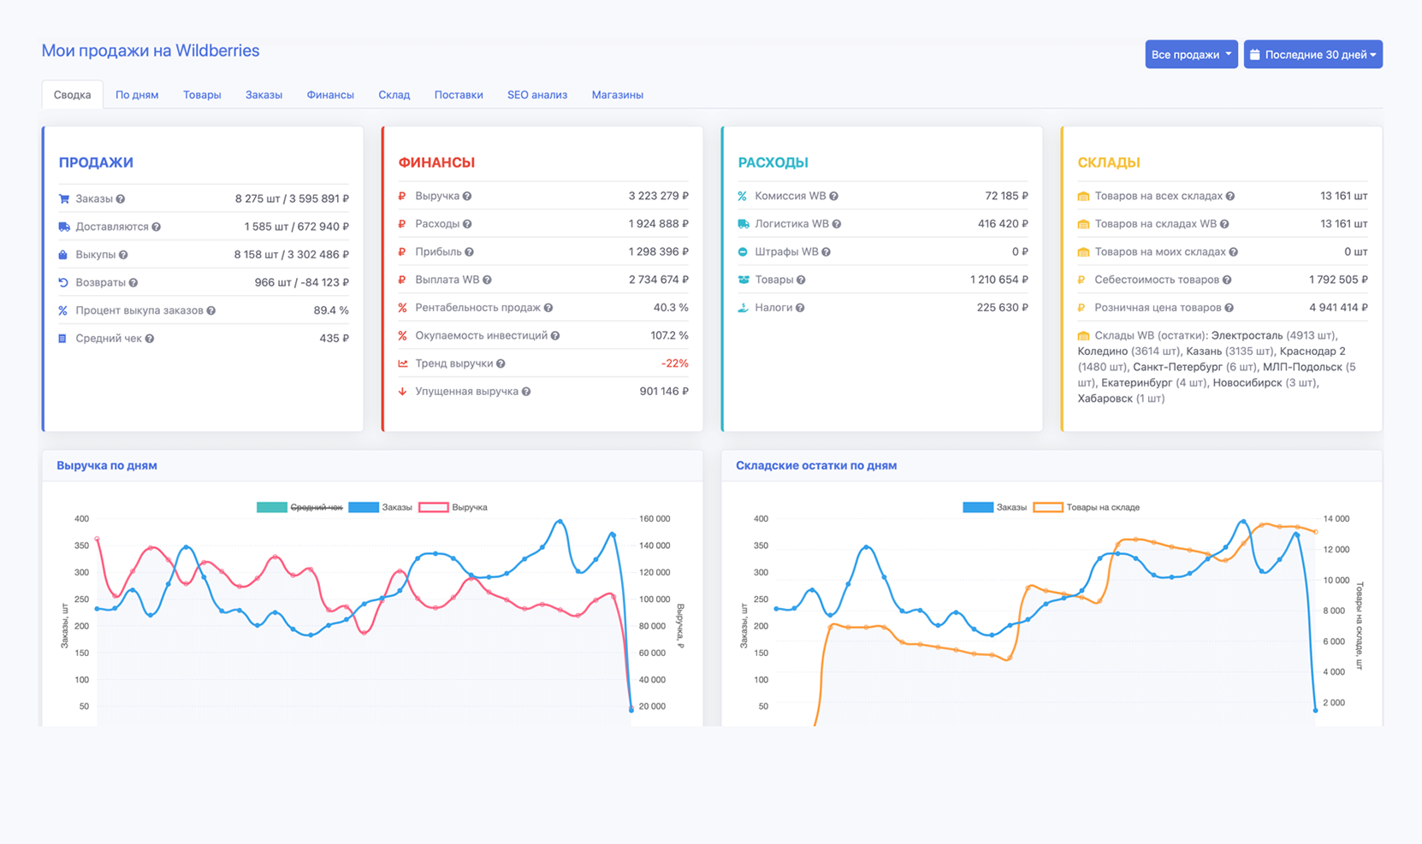Toggle Средний чек series in revenue chart legend
The image size is (1422, 844).
point(299,507)
